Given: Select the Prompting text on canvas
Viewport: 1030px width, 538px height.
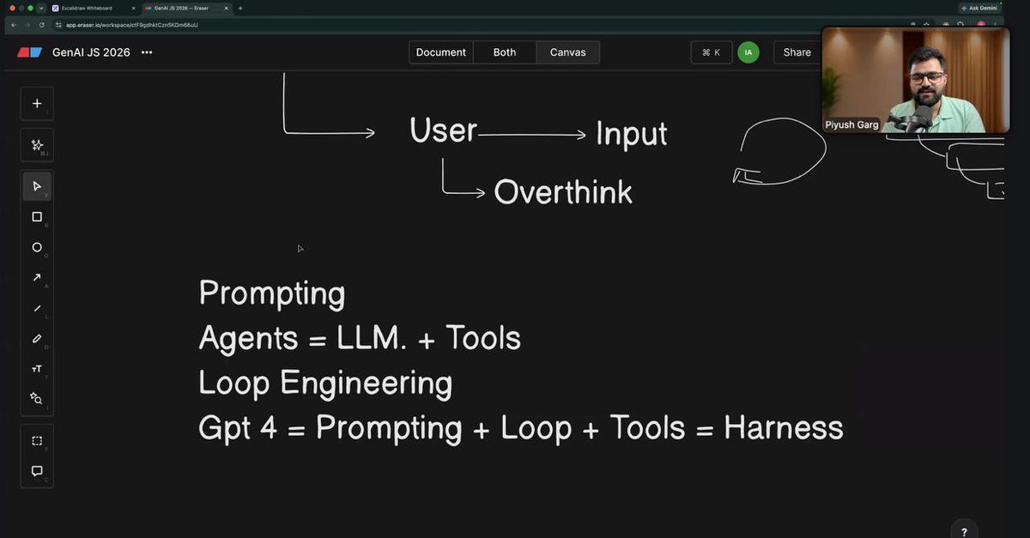Looking at the screenshot, I should (272, 294).
